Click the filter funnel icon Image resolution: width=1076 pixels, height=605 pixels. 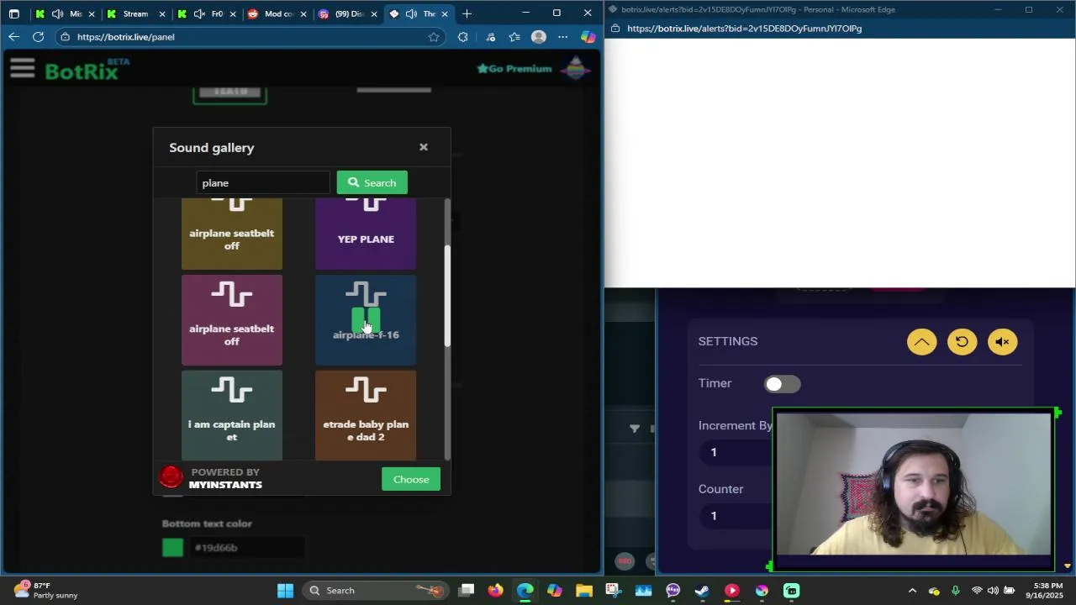coord(635,429)
